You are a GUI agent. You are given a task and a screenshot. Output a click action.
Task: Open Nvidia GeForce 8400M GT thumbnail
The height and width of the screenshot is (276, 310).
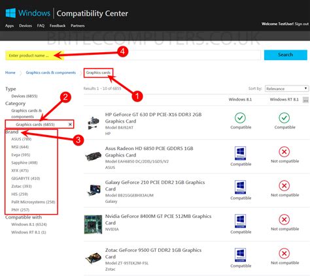(93, 224)
